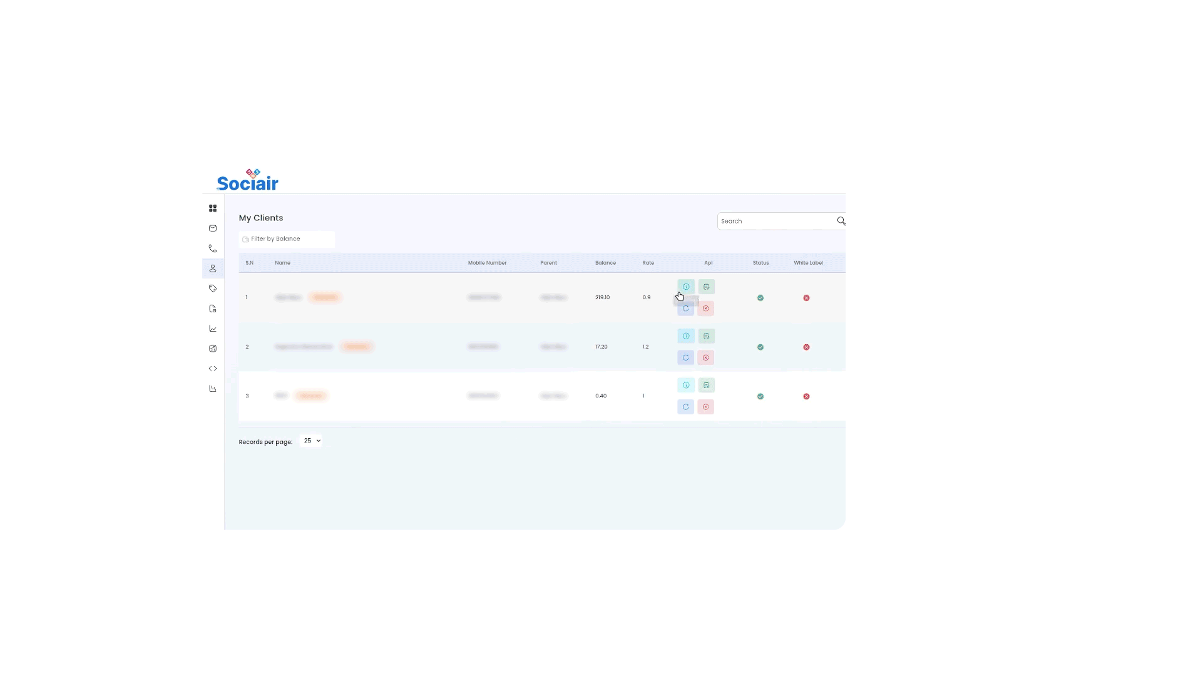
Task: Click the refresh icon for client row 3
Action: (x=686, y=407)
